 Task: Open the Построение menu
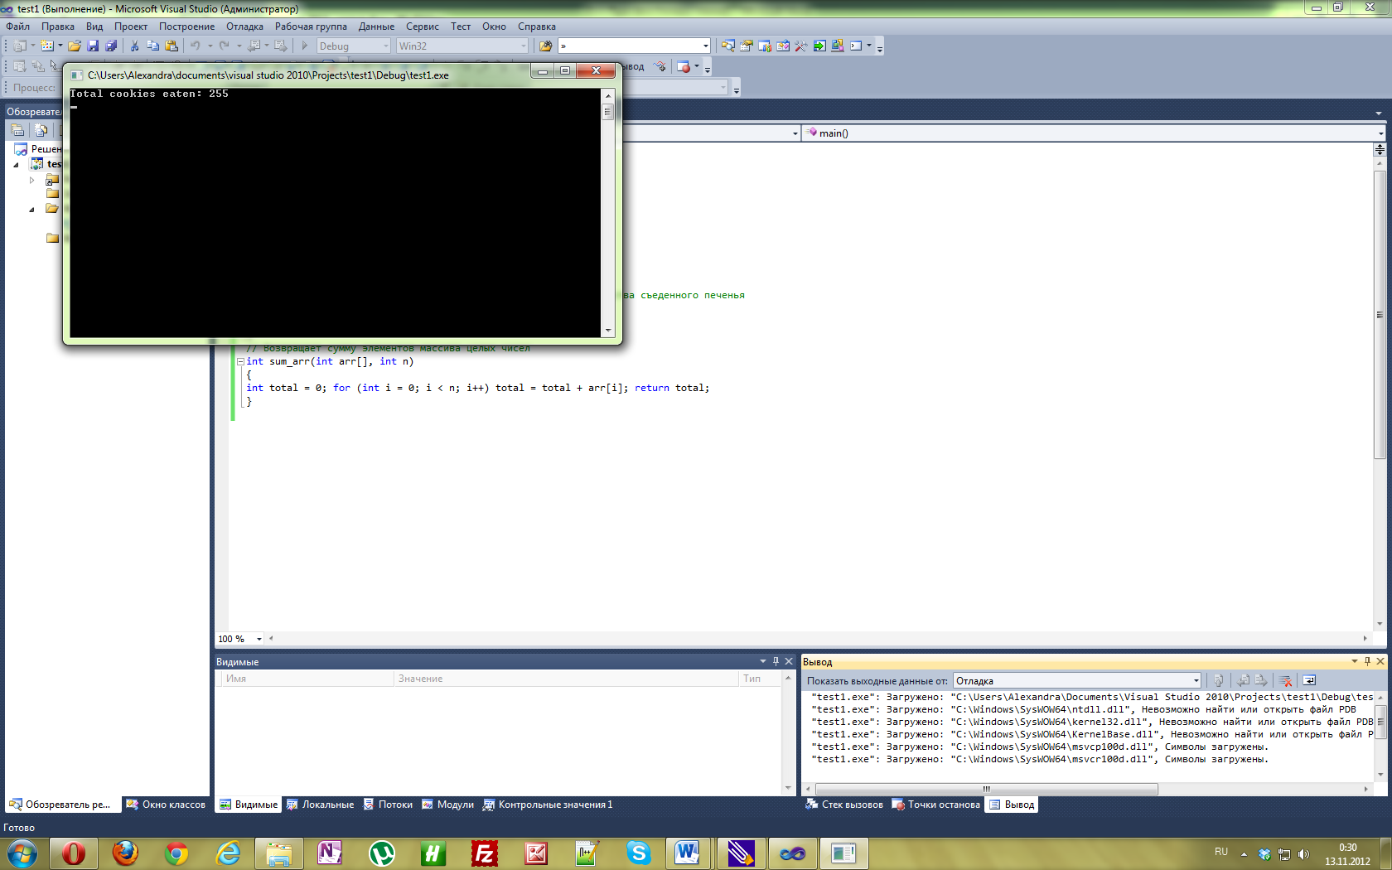186,27
